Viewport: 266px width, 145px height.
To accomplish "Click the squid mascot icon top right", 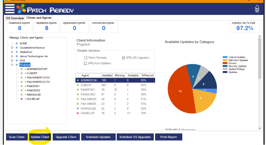I will pyautogui.click(x=258, y=9).
